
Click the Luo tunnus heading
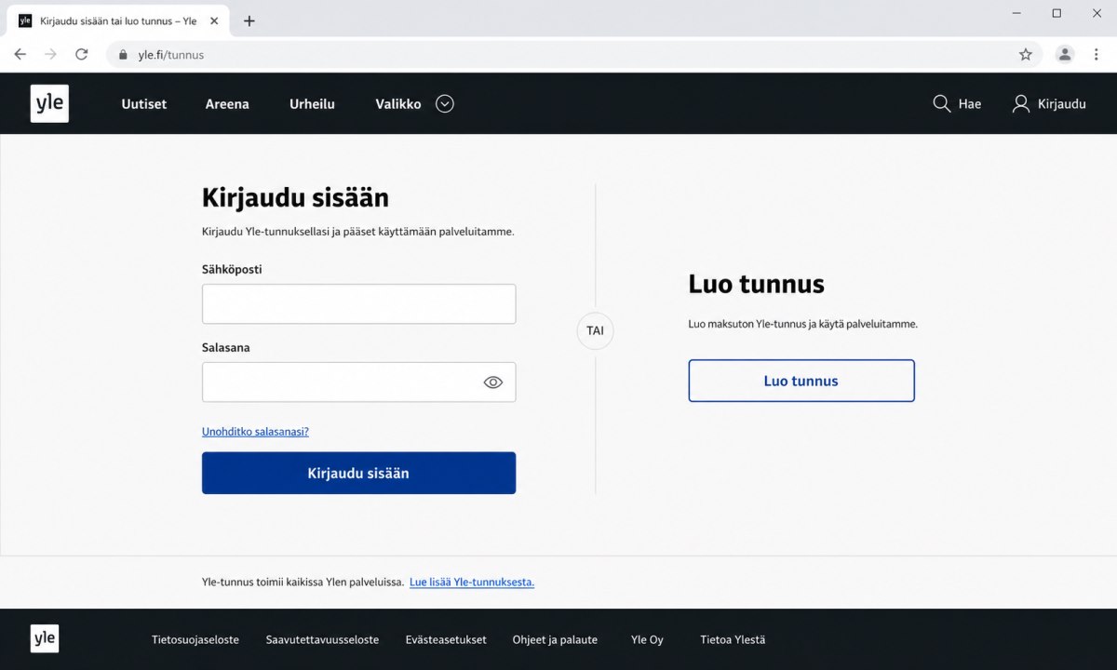(x=757, y=284)
